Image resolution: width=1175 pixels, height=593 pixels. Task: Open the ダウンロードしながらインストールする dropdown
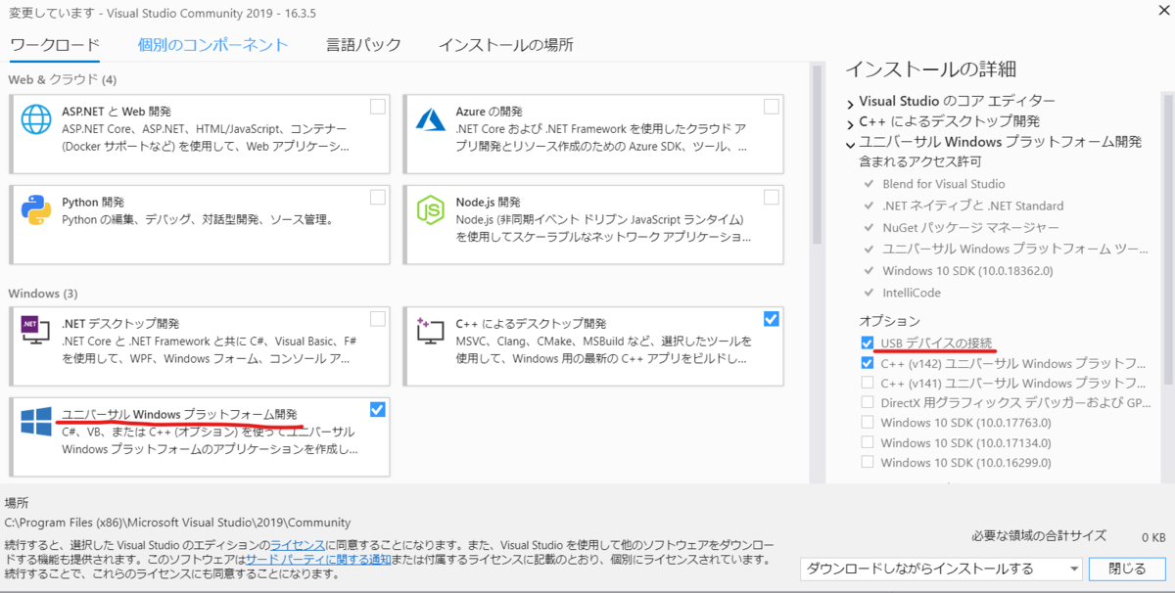[x=941, y=568]
